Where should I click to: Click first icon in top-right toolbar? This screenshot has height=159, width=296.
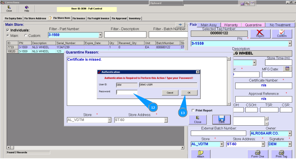243,4
